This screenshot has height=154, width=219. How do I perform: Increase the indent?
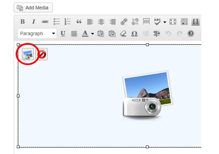click(x=157, y=34)
